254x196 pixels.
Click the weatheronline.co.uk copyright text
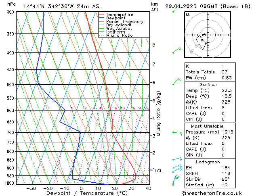[x=212, y=193]
